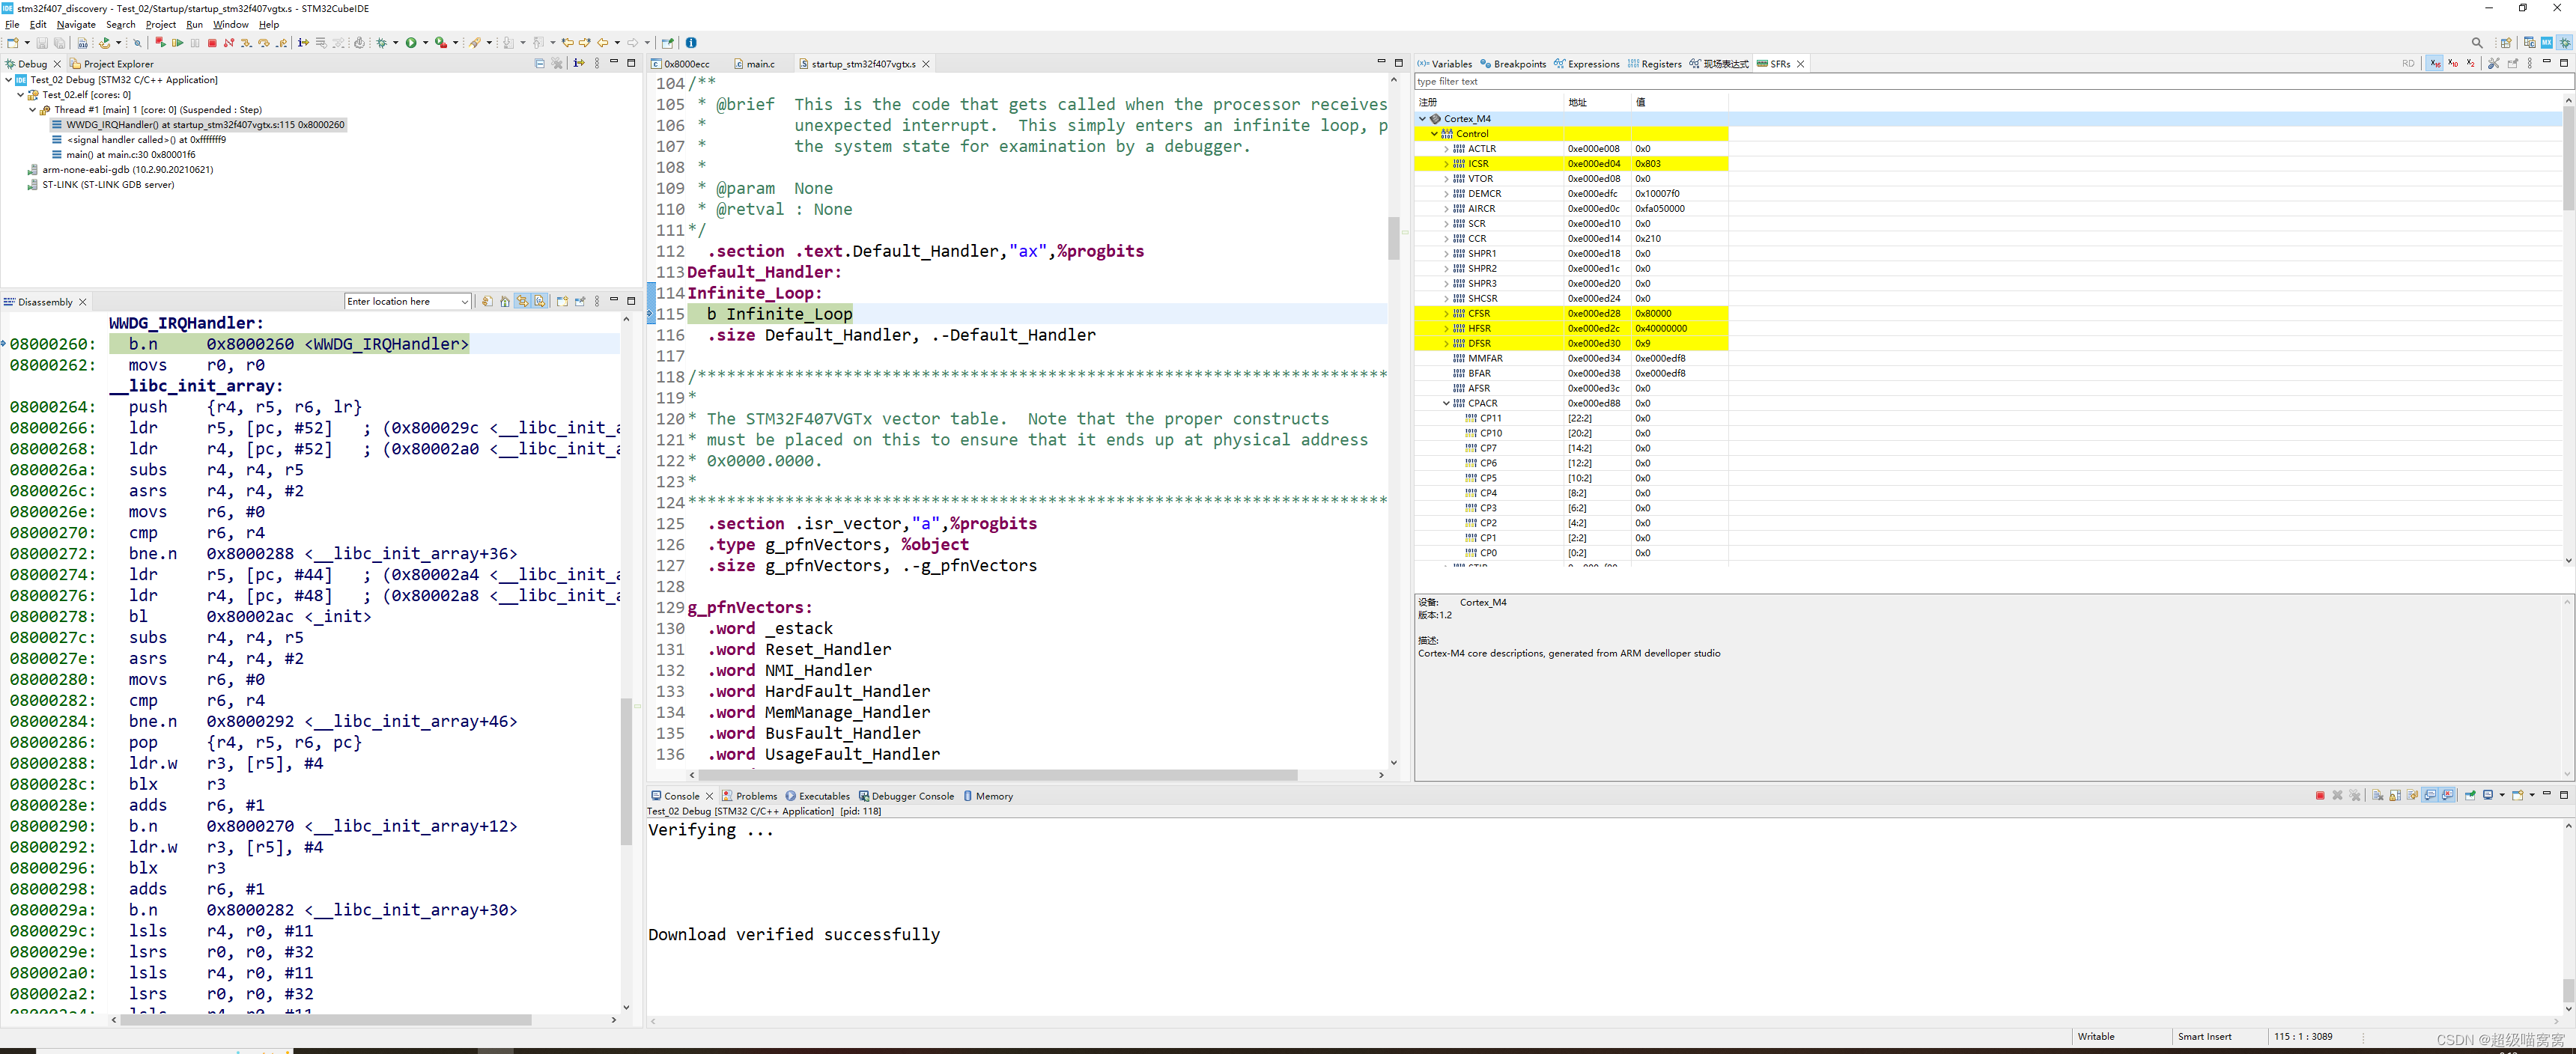Toggle Show Console on standard error change
The width and height of the screenshot is (2576, 1054).
2447,796
